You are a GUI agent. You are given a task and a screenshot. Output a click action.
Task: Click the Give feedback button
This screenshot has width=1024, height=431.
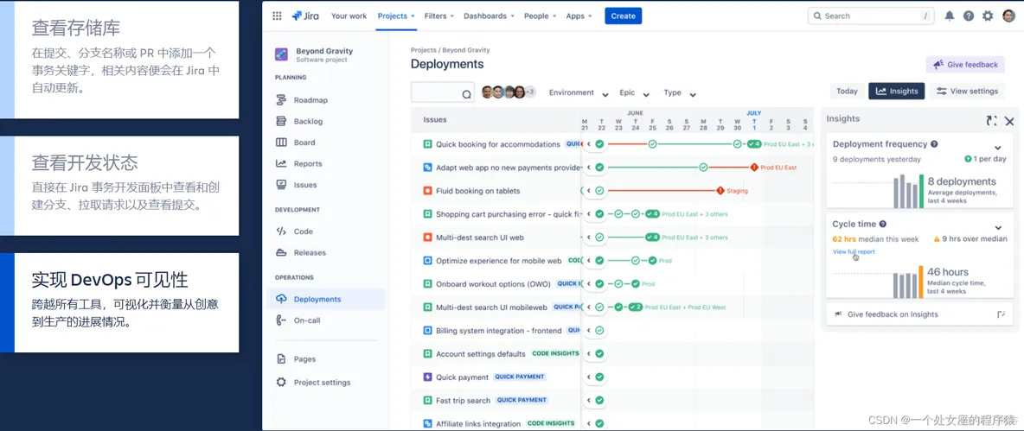[x=965, y=65]
